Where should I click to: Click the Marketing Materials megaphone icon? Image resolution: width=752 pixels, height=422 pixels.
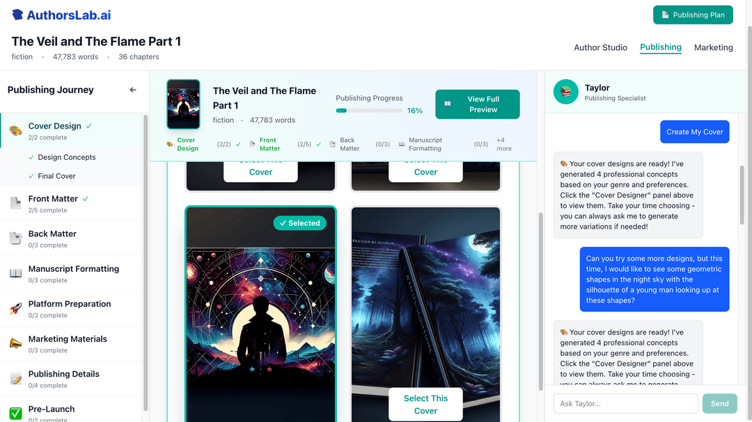click(16, 343)
